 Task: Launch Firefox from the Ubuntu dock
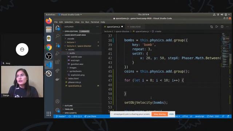coord(49,21)
